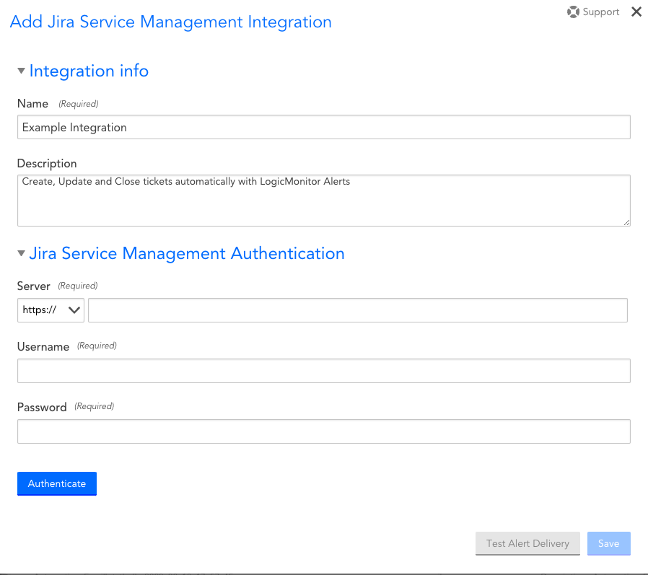The image size is (648, 575).
Task: Click the Add Jira Service Management Integration title
Action: [171, 22]
